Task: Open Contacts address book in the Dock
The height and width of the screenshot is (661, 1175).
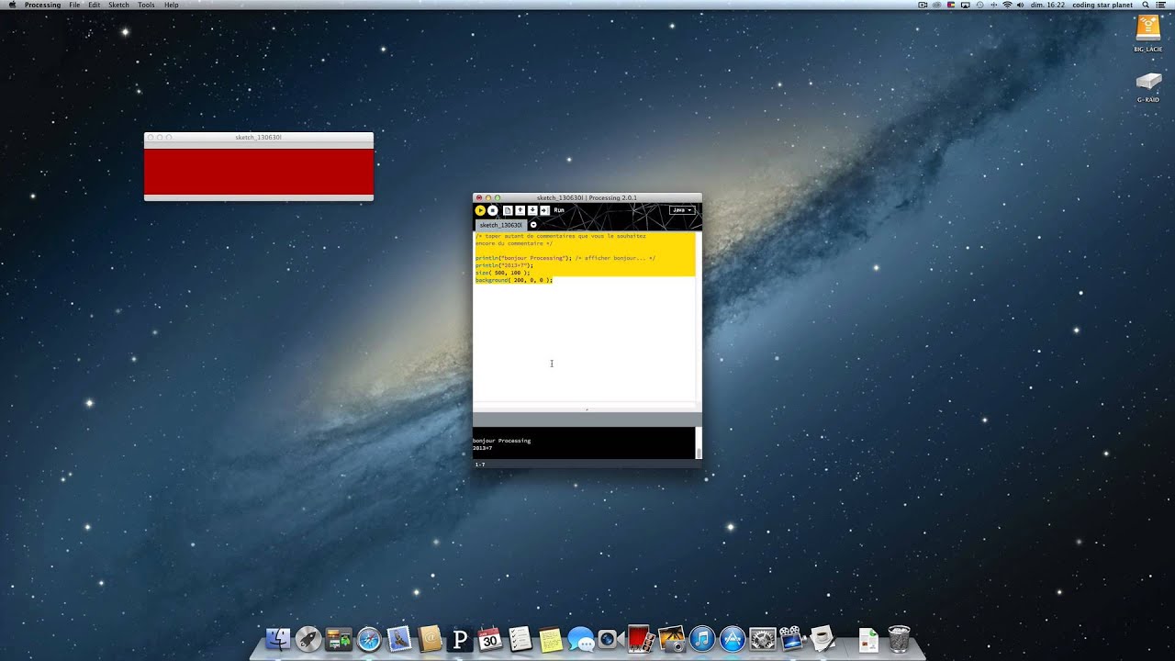Action: click(x=430, y=639)
